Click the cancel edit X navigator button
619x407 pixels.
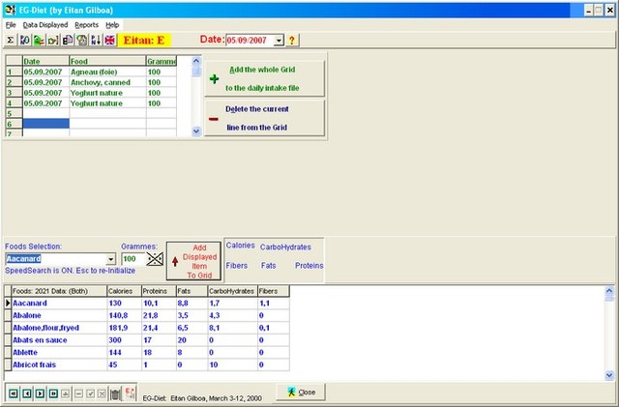(x=102, y=393)
